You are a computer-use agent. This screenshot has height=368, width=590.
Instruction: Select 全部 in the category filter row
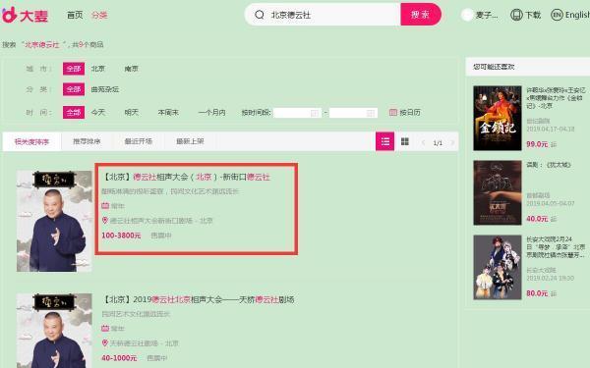(x=74, y=89)
